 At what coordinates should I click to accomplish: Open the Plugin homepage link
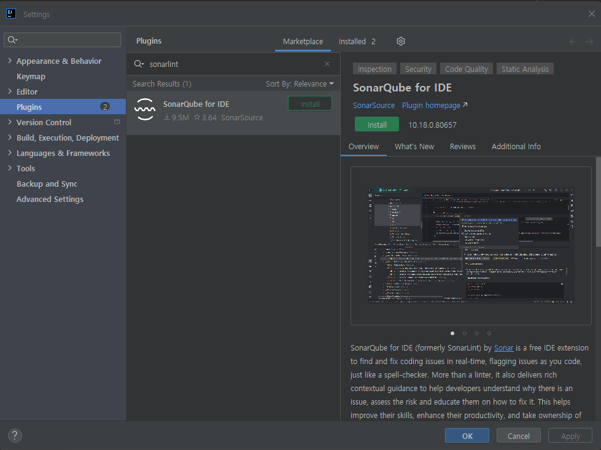tap(431, 106)
